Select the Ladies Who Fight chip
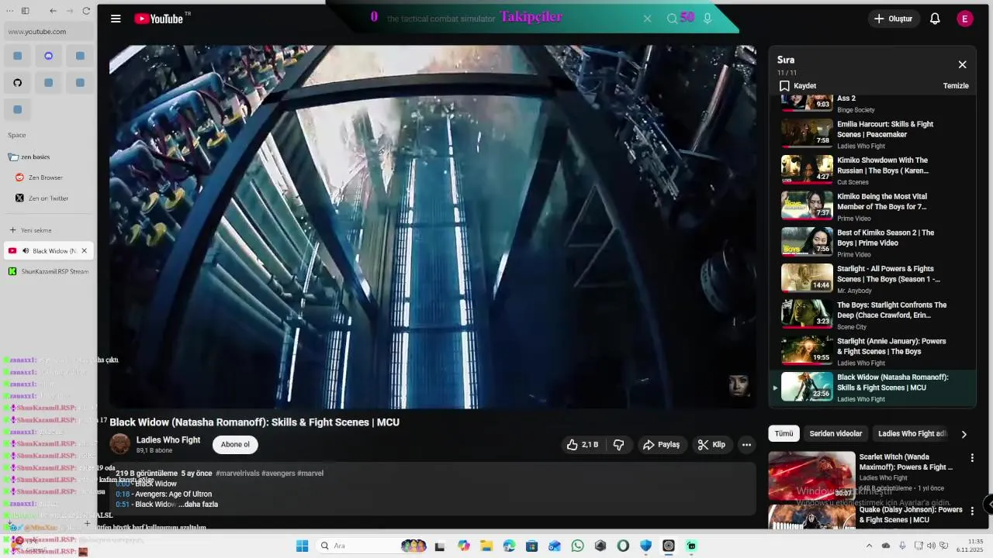993x558 pixels. pos(912,434)
